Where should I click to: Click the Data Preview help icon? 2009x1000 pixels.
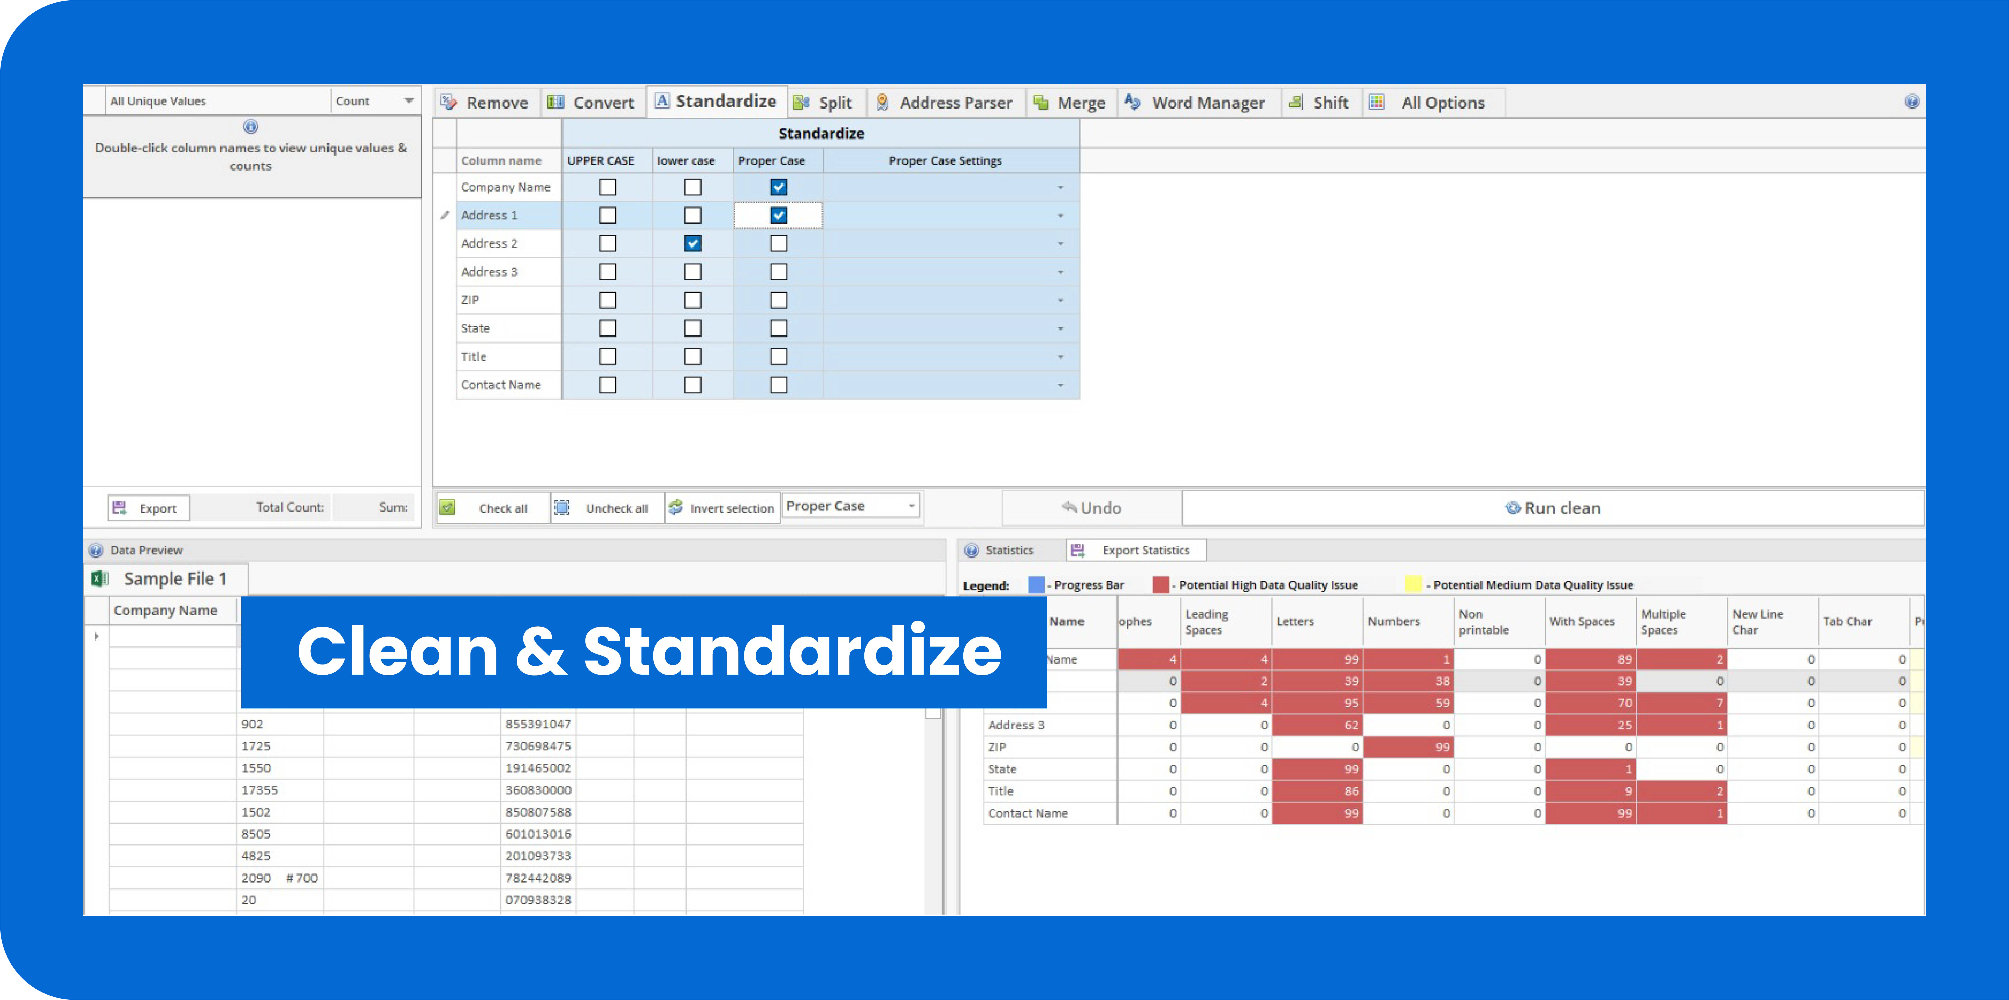pos(96,550)
